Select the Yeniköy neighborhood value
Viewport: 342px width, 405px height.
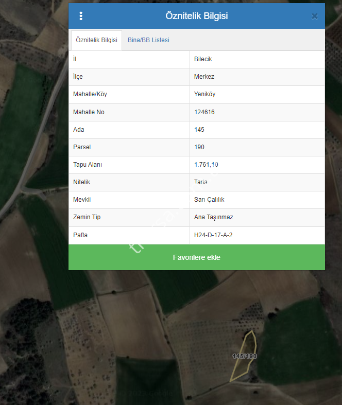(205, 94)
